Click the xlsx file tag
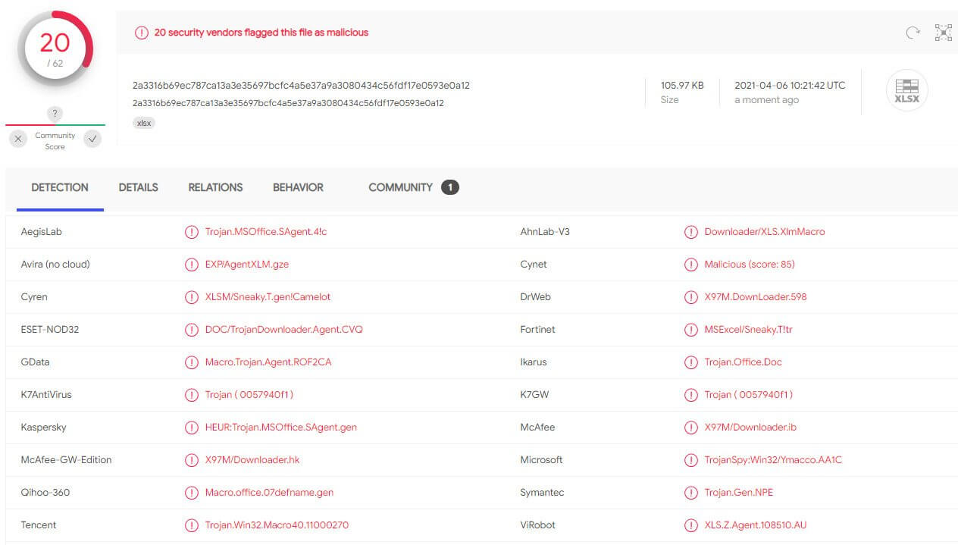Viewport: 958px width, 545px height. pos(144,123)
